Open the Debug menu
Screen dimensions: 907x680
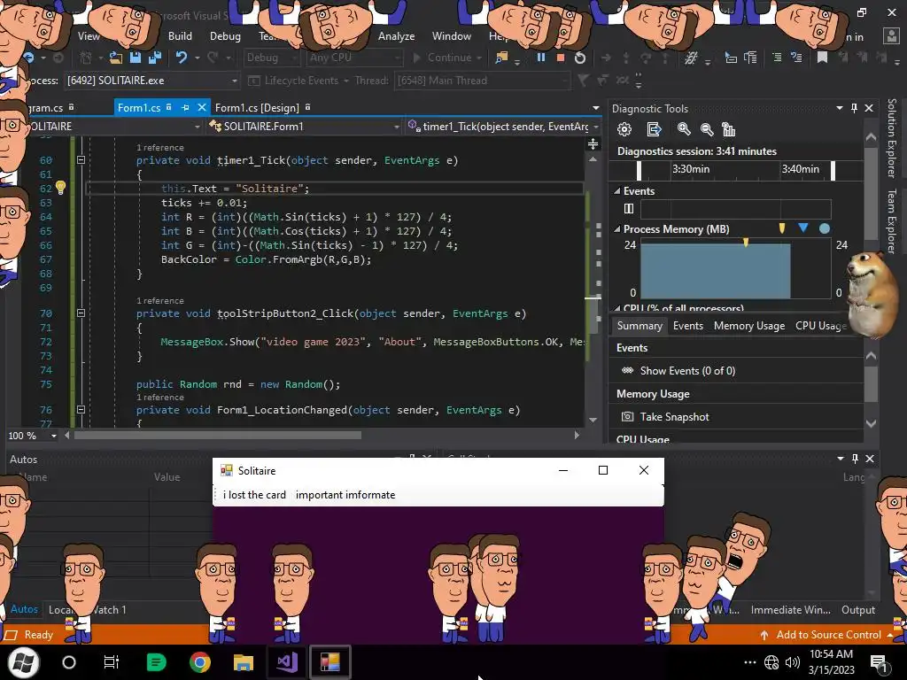click(225, 35)
